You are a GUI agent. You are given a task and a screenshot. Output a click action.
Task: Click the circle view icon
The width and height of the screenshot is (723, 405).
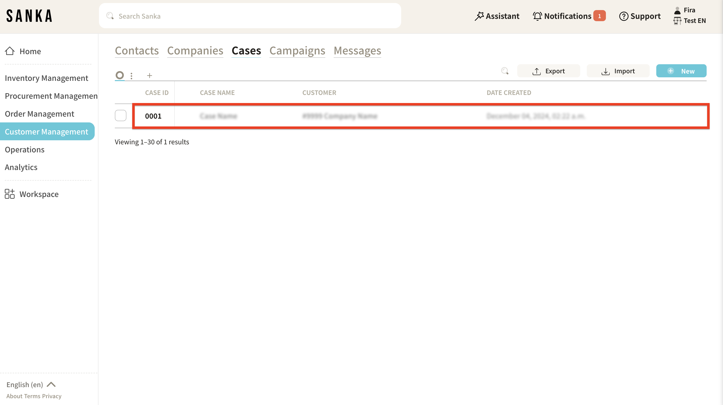pyautogui.click(x=120, y=75)
